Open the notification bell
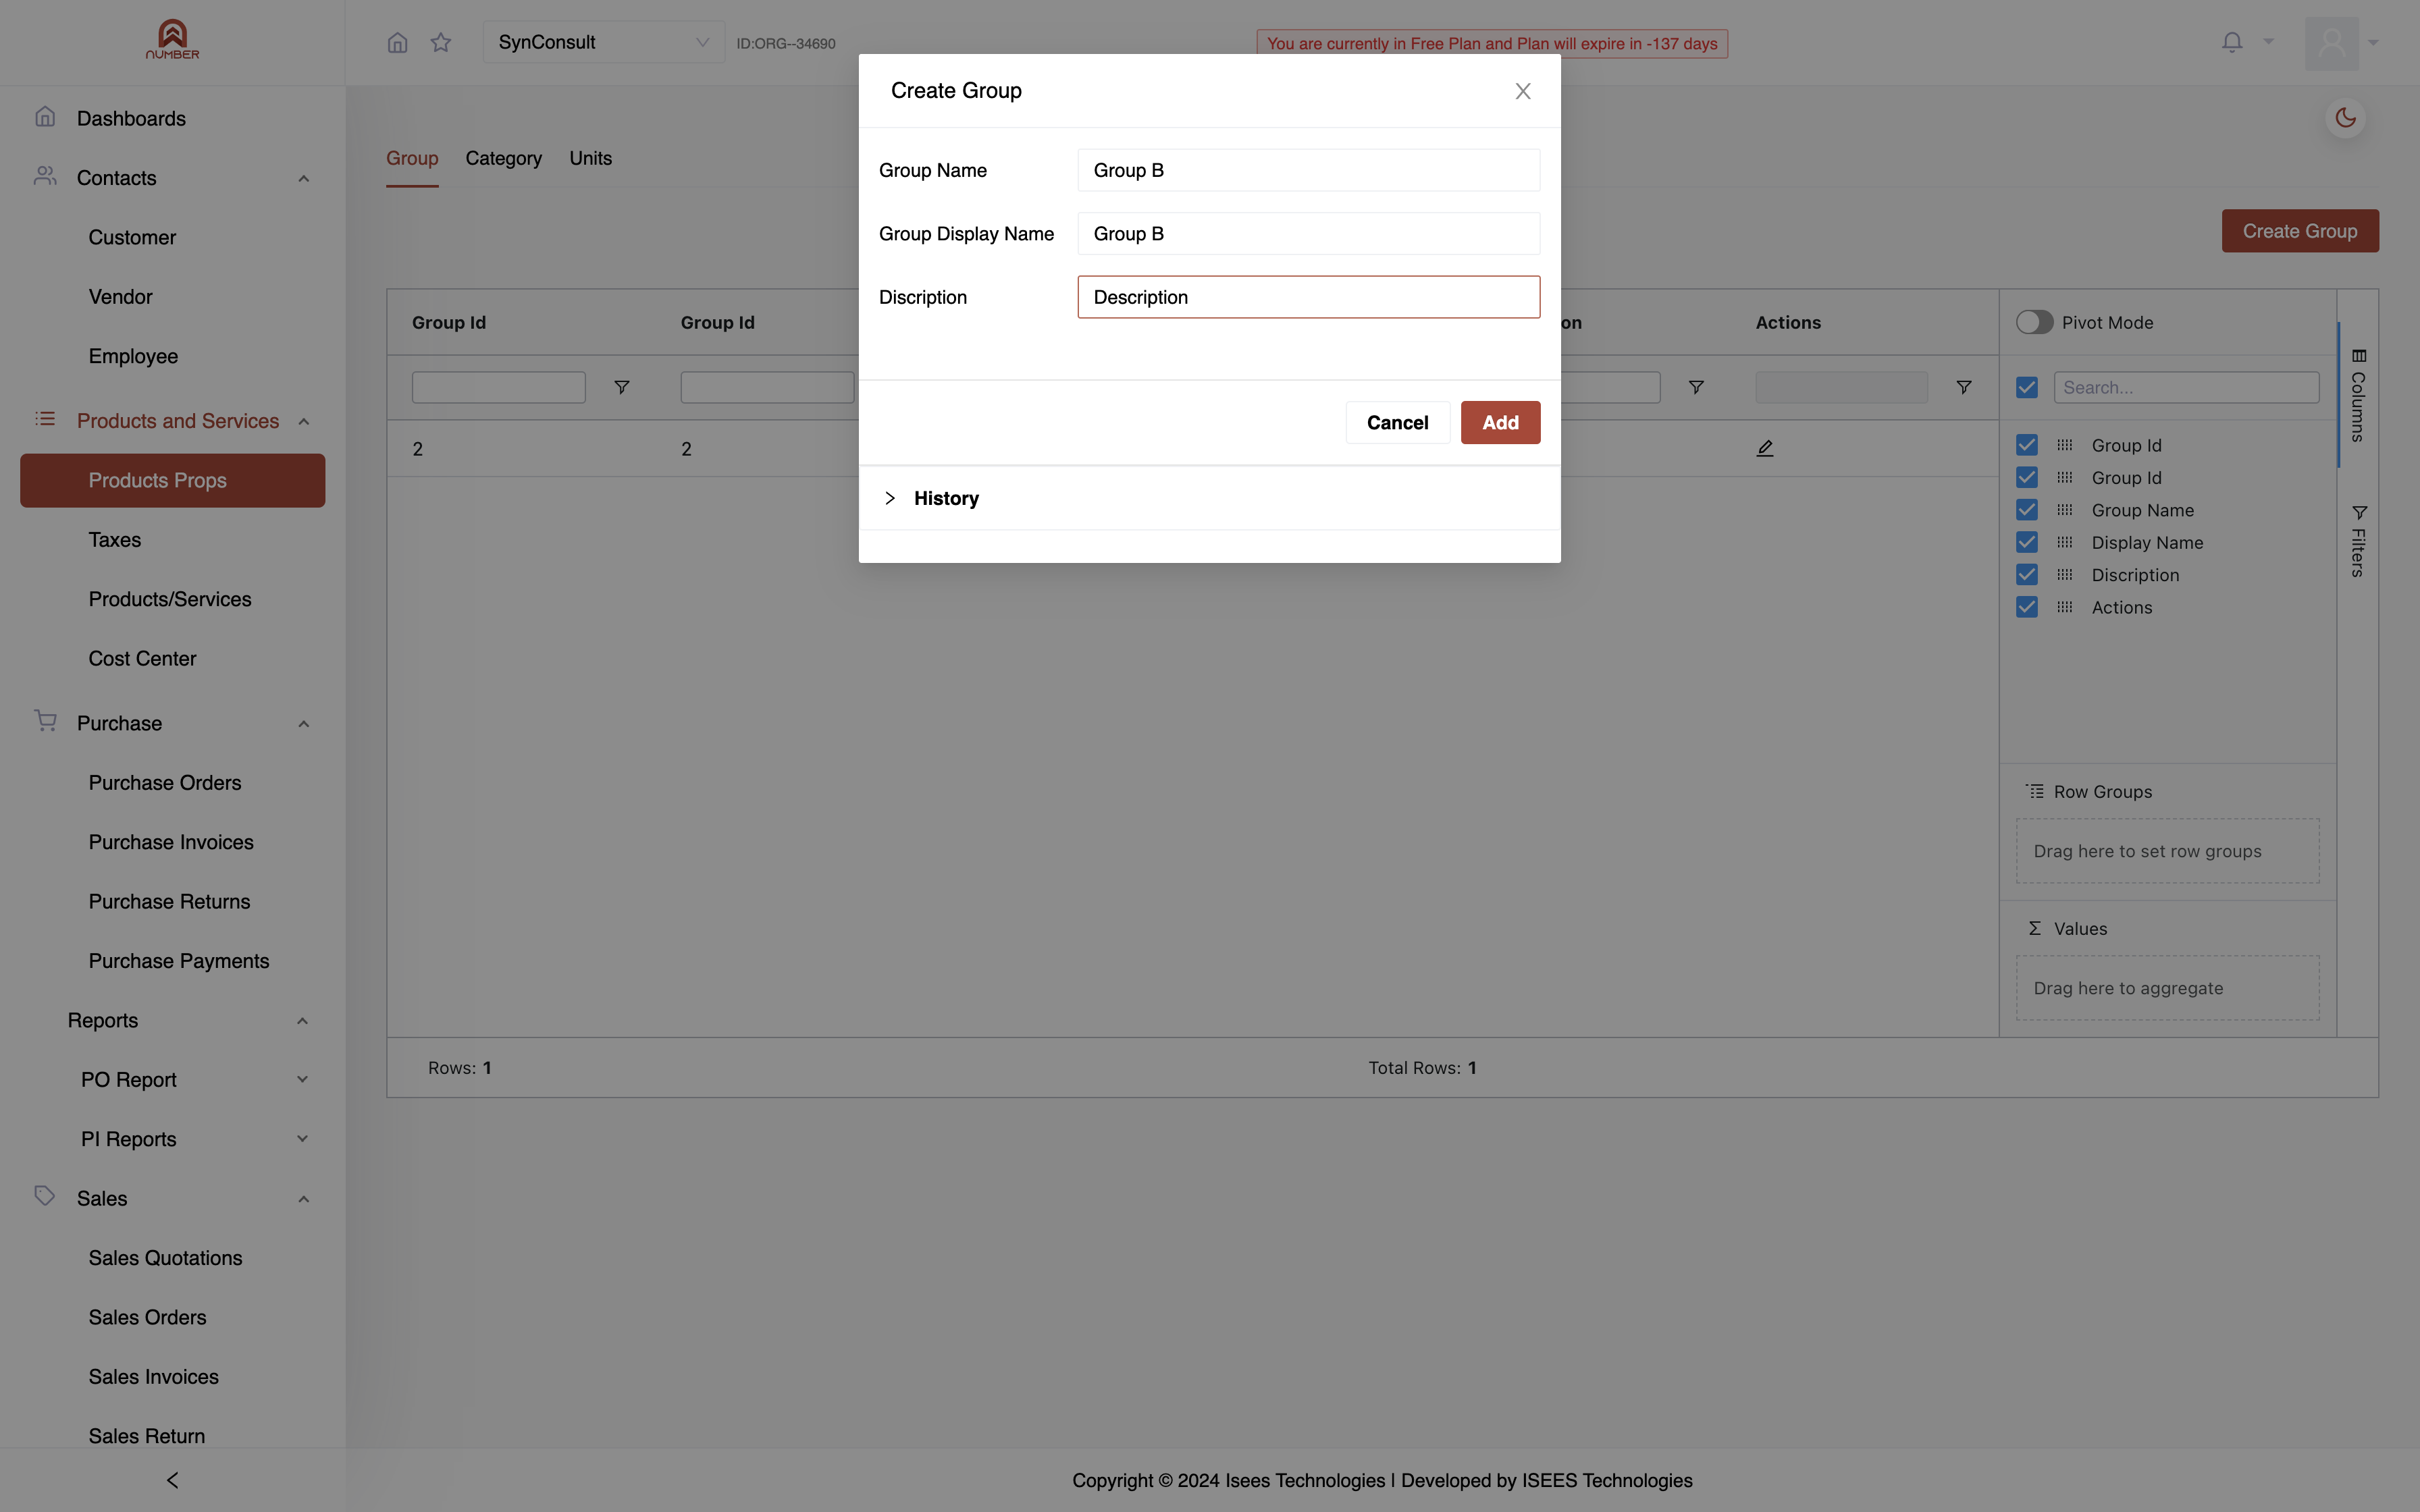Viewport: 2420px width, 1512px height. pos(2232,42)
